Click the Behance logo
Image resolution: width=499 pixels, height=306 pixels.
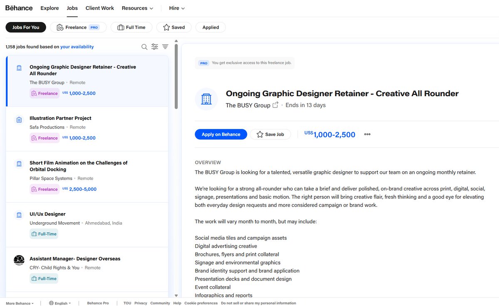[19, 8]
